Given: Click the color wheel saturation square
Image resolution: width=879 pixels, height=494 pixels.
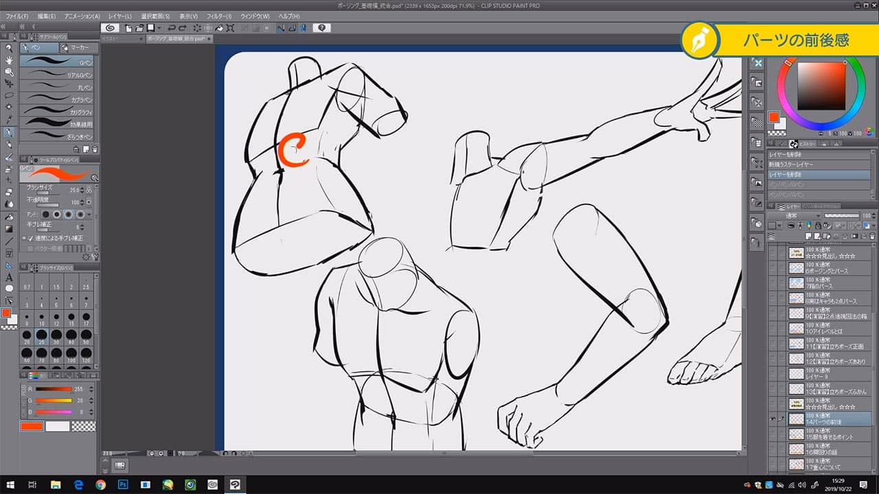Looking at the screenshot, I should [x=821, y=86].
